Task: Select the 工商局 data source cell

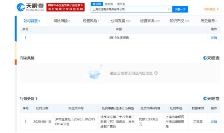Action: (x=198, y=122)
